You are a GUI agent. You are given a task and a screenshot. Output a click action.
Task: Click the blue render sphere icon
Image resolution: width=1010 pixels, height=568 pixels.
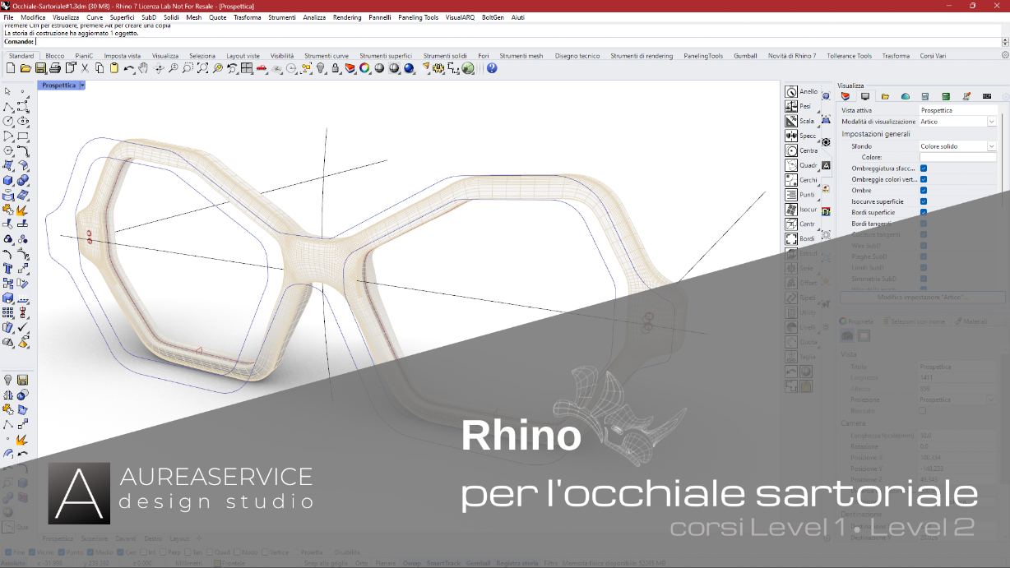point(409,68)
